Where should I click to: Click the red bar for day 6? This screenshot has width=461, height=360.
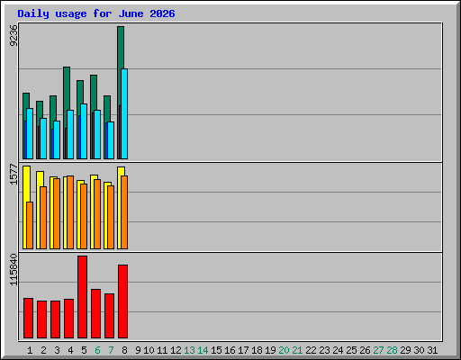click(95, 314)
